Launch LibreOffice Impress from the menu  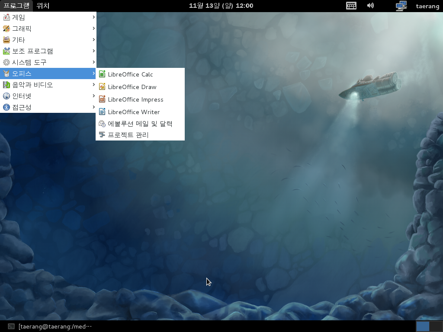(x=140, y=99)
